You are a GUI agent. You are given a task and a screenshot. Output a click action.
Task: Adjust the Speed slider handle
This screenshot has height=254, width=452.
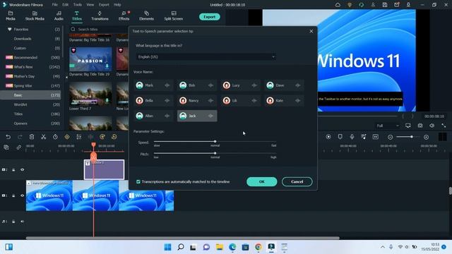point(215,142)
